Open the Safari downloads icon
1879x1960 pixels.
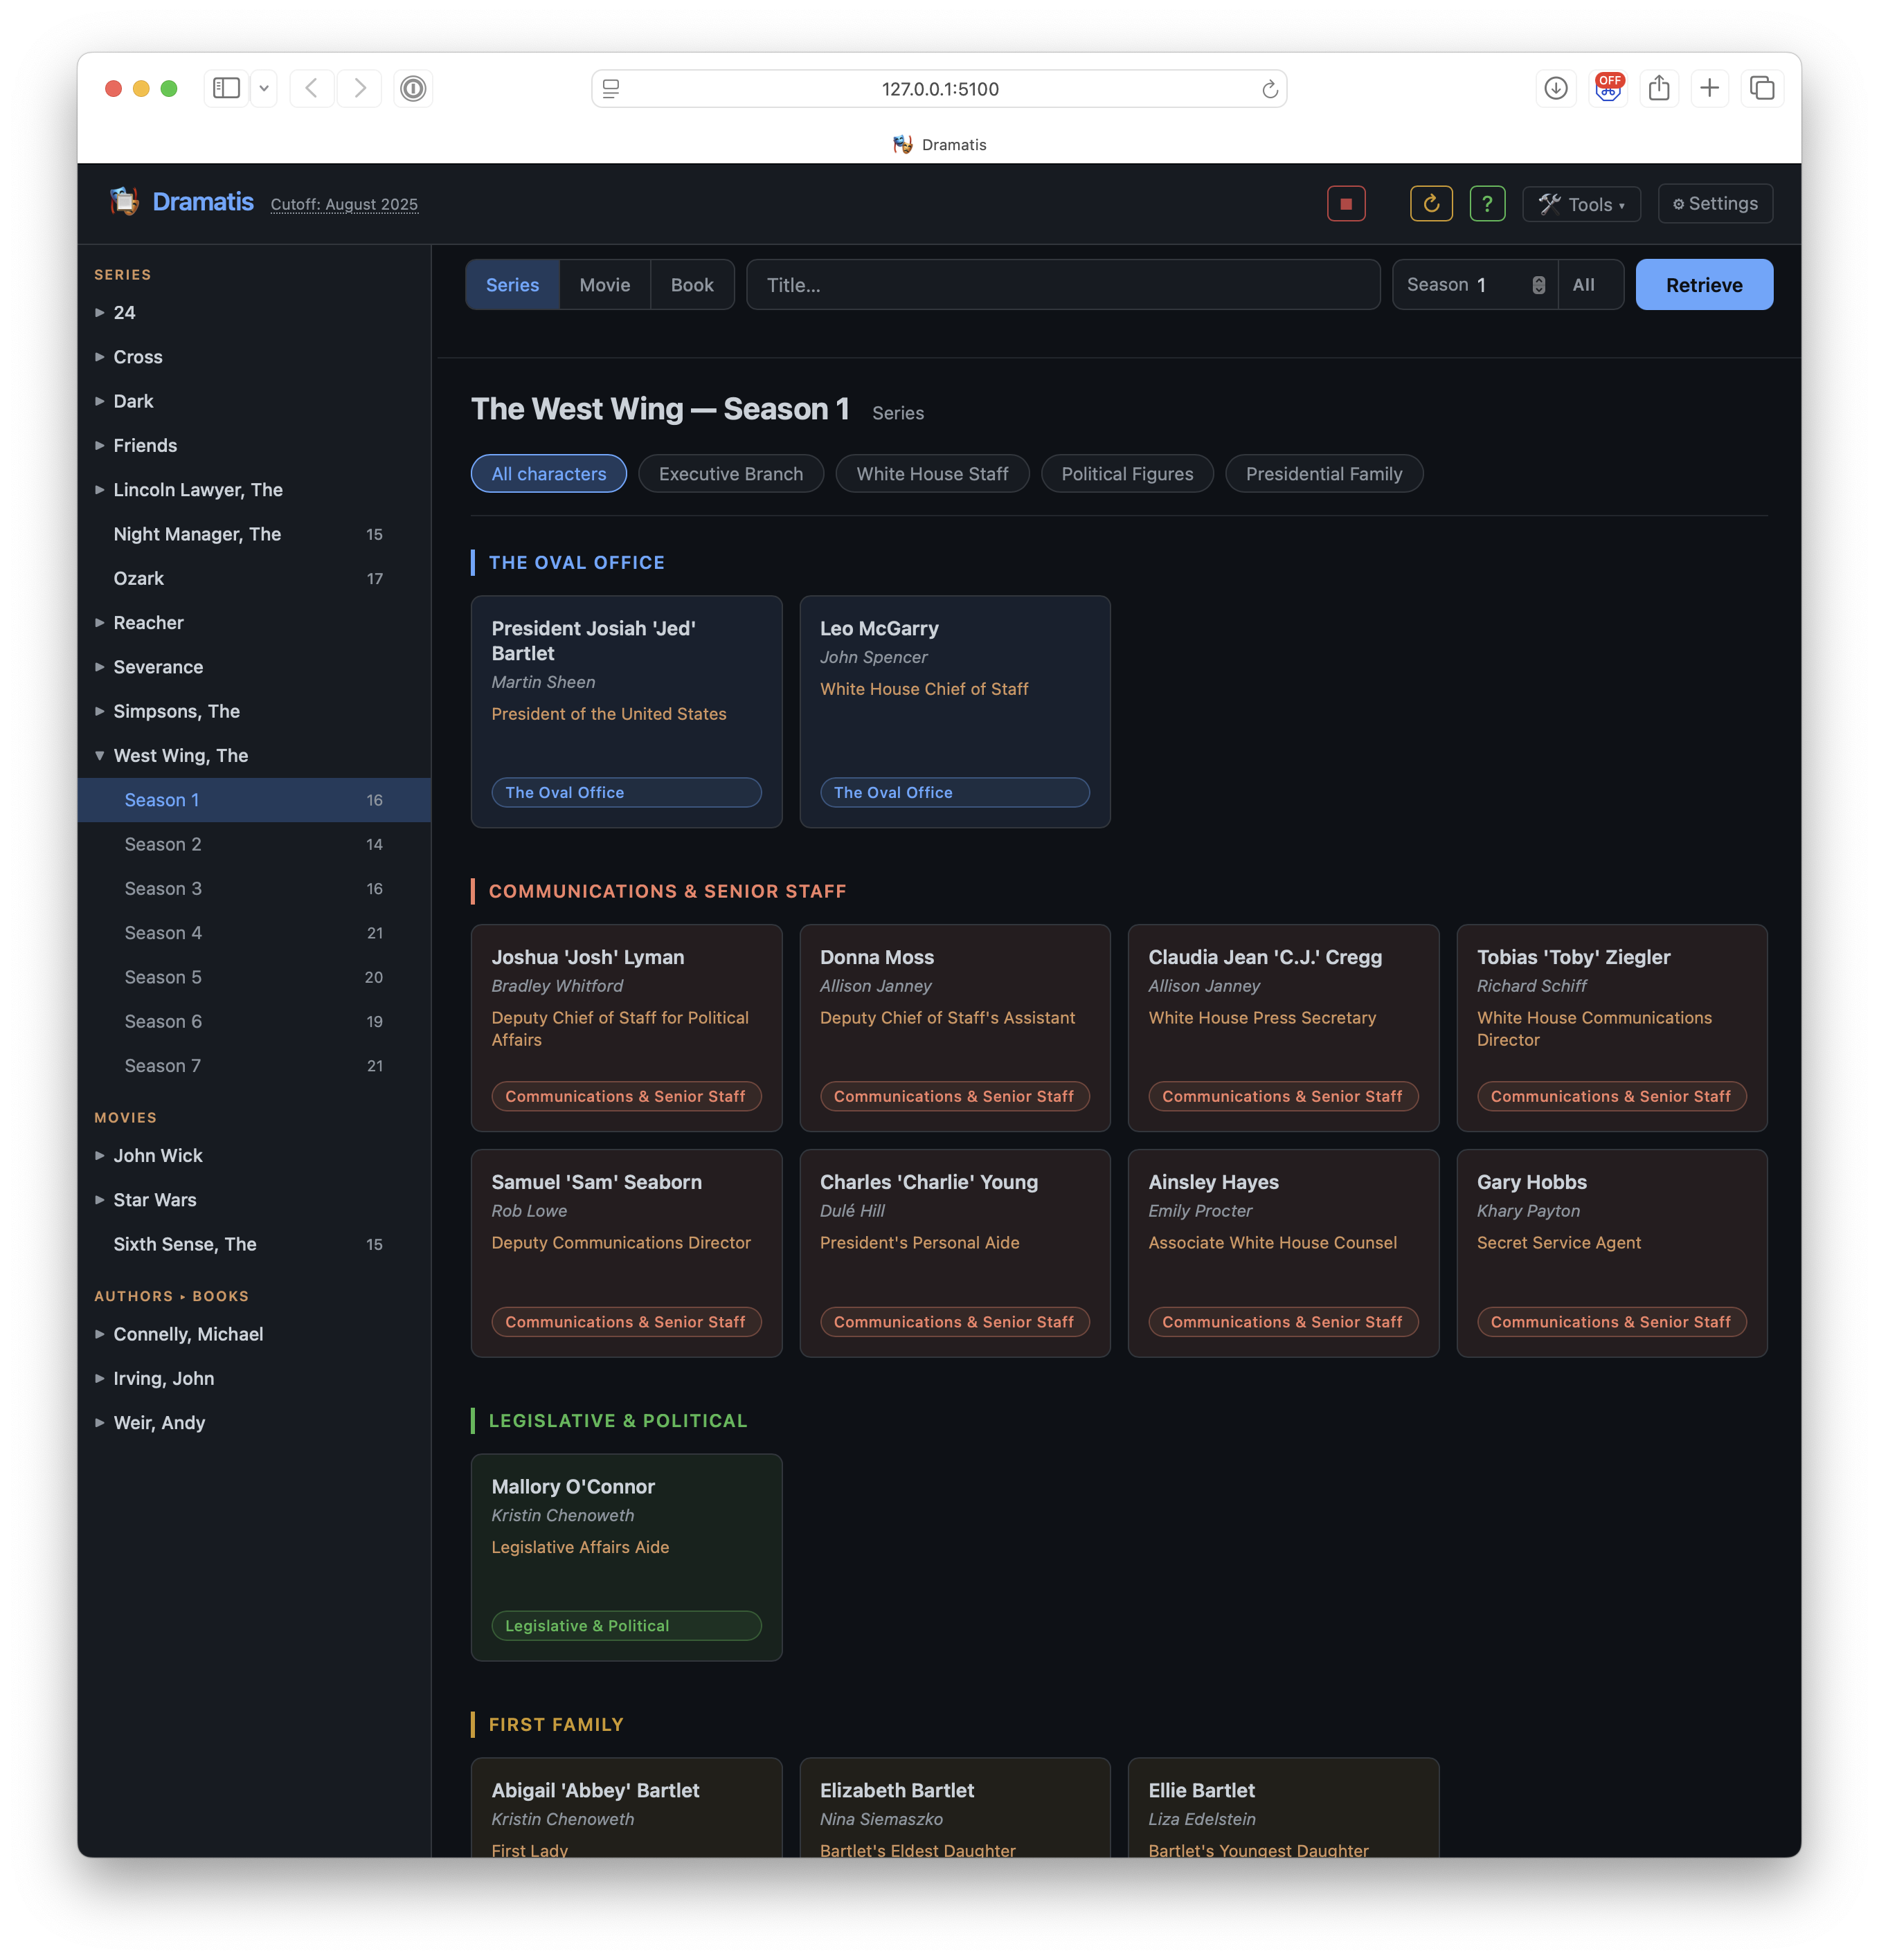pos(1555,88)
